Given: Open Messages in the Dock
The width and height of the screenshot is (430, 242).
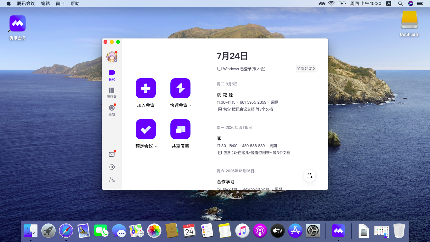Looking at the screenshot, I should [119, 231].
